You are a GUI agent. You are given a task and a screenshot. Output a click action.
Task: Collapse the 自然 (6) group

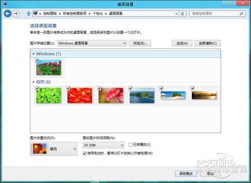tap(33, 82)
